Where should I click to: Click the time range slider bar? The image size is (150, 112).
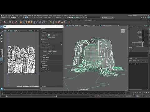[31, 96]
